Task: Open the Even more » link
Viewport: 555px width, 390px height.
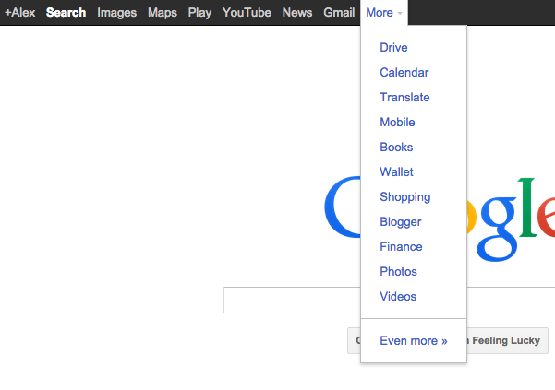Action: (414, 341)
